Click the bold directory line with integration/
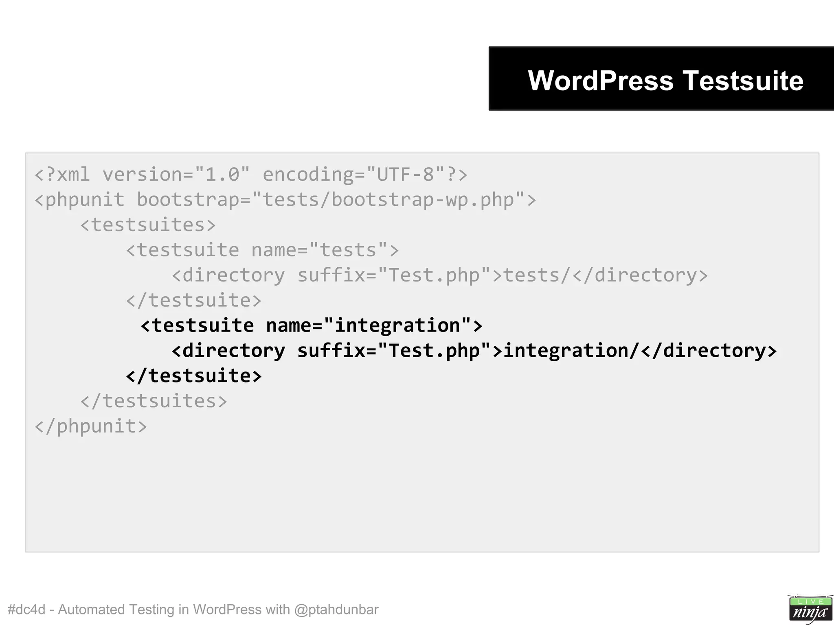 pyautogui.click(x=474, y=351)
